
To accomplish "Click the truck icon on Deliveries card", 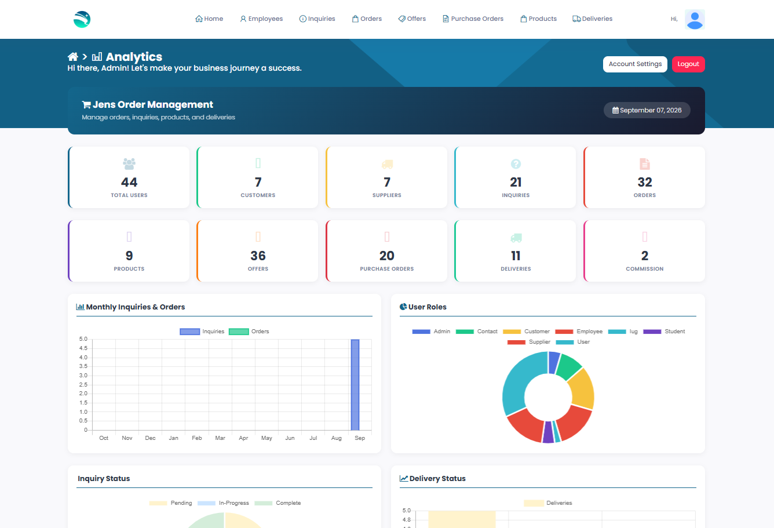I will point(516,238).
